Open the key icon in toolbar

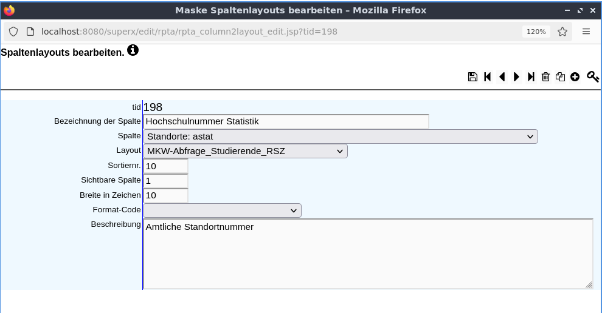[593, 76]
